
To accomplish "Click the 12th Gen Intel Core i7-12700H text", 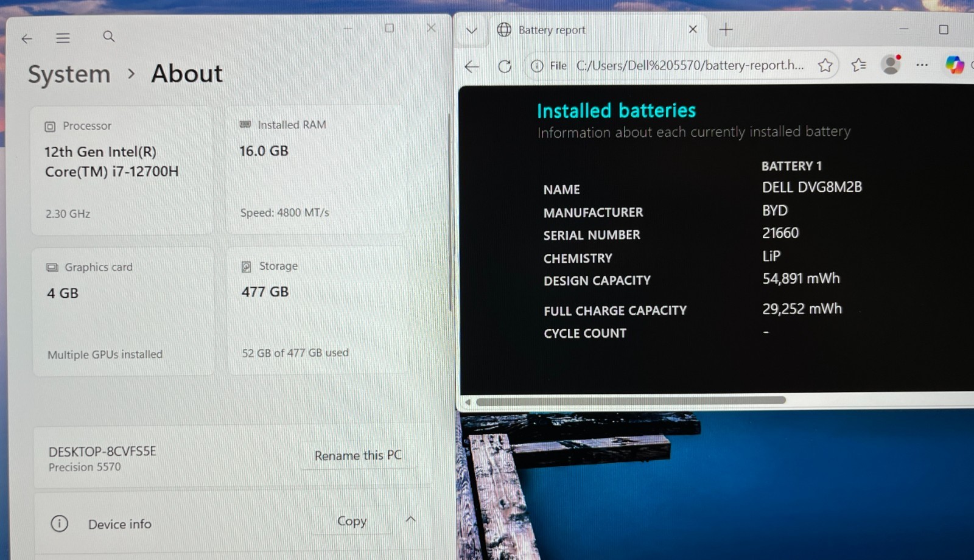I will (111, 162).
